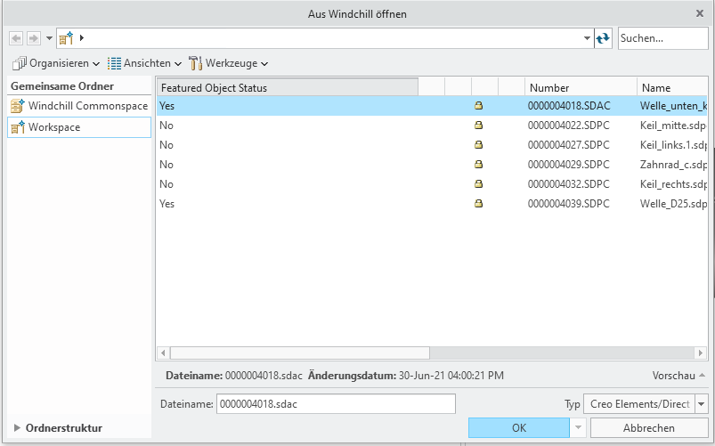This screenshot has height=446, width=715.
Task: Open the Organisieren menu
Action: 55,63
